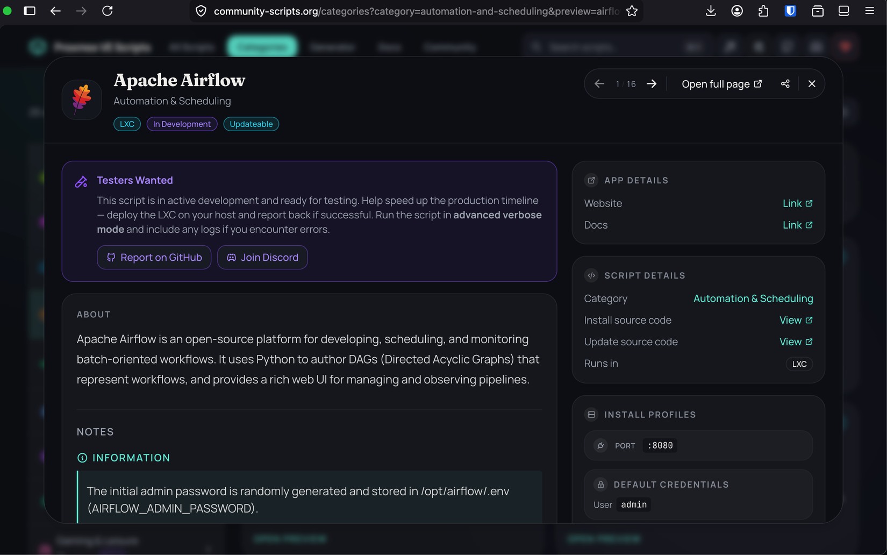Go back in browser history

[x=55, y=11]
